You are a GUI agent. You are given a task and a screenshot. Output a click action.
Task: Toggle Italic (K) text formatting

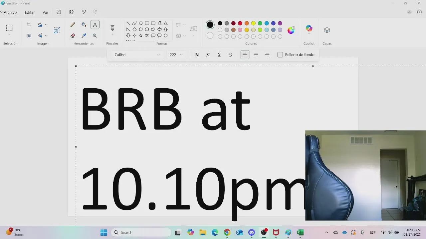pos(208,55)
